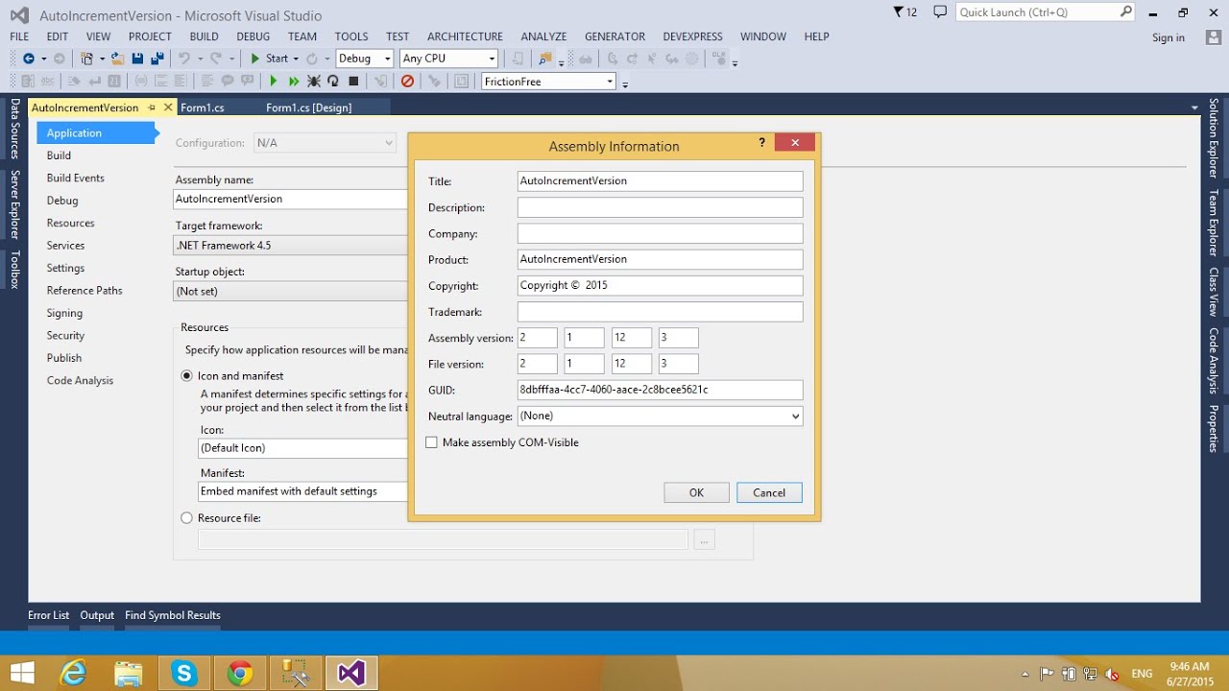Viewport: 1229px width, 691px height.
Task: Open the Error List panel tab
Action: coord(48,615)
